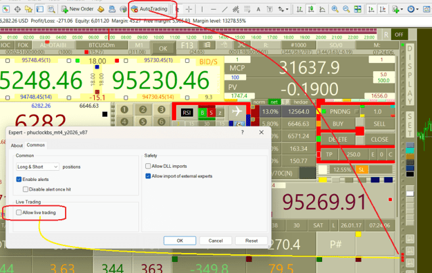Image resolution: width=432 pixels, height=273 pixels.
Task: Launch MetaEditor yellow diamond icon
Action: click(x=101, y=9)
